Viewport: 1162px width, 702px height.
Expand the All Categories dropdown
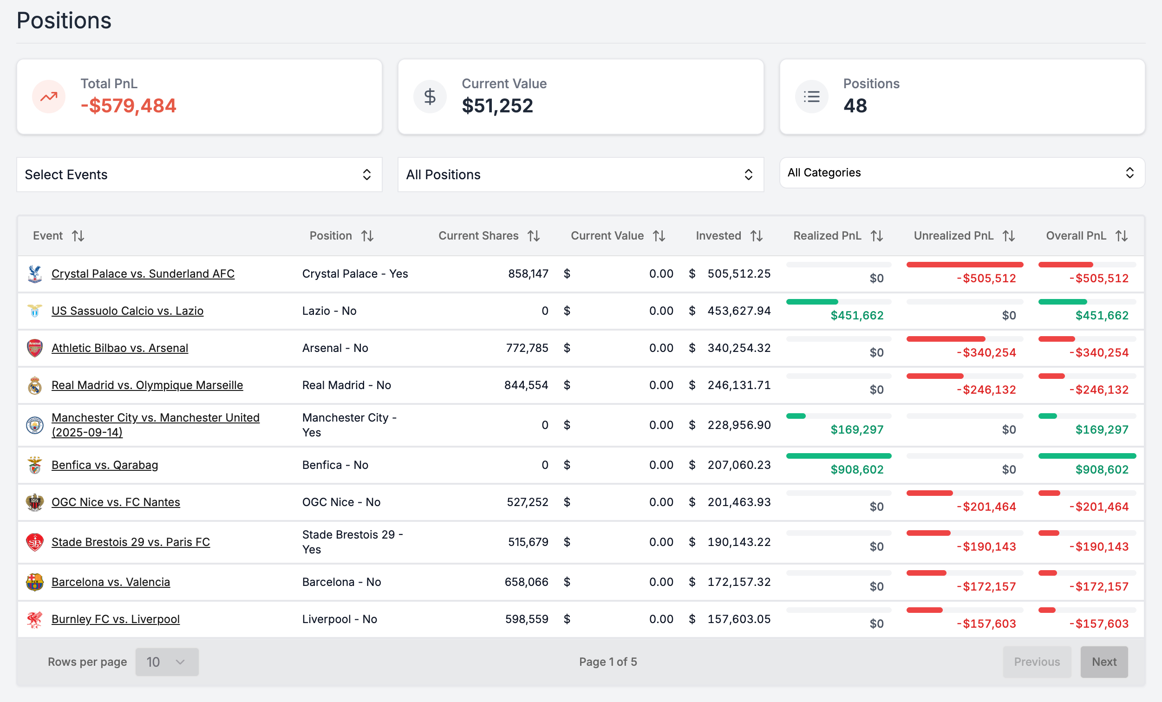click(x=961, y=173)
